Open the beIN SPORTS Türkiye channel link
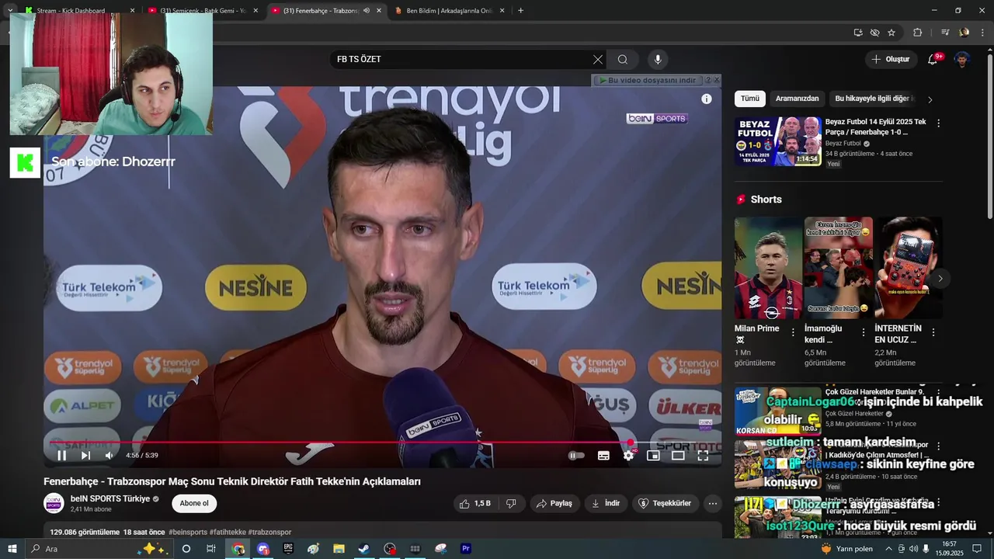This screenshot has width=994, height=559. (x=110, y=498)
